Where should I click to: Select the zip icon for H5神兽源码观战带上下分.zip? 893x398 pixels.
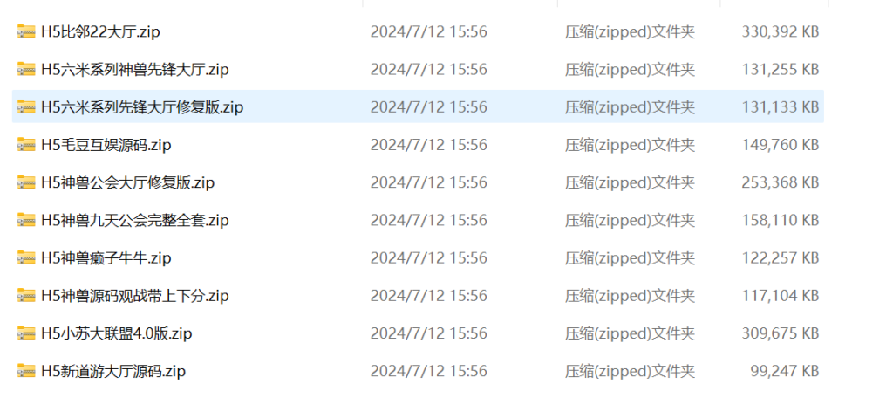pos(26,295)
